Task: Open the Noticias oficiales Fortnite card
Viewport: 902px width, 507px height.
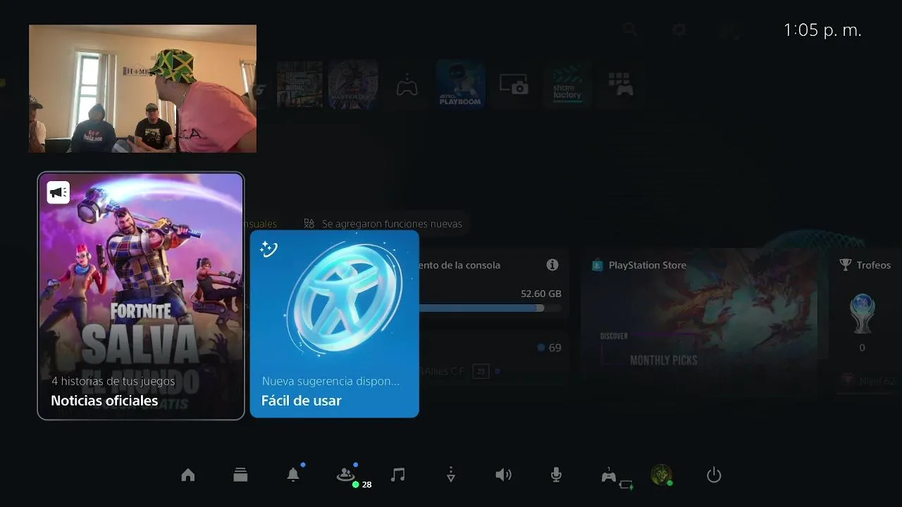Action: pyautogui.click(x=141, y=296)
